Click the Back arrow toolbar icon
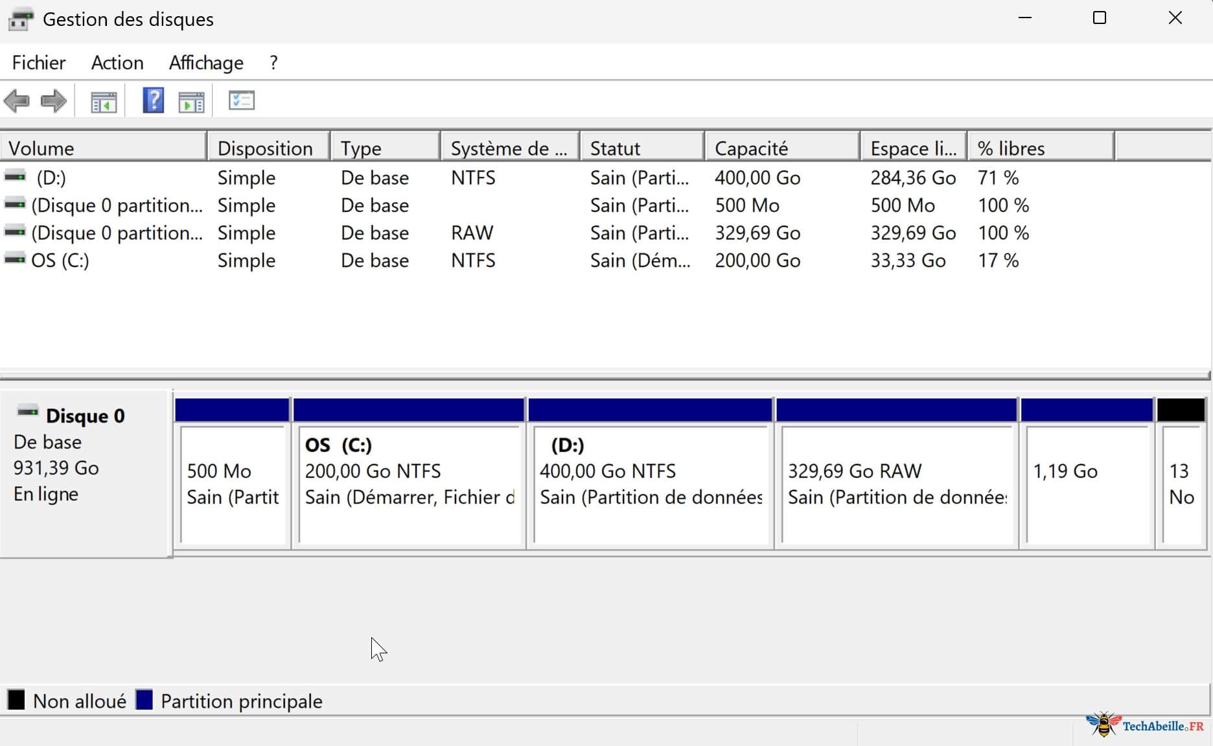 [17, 101]
